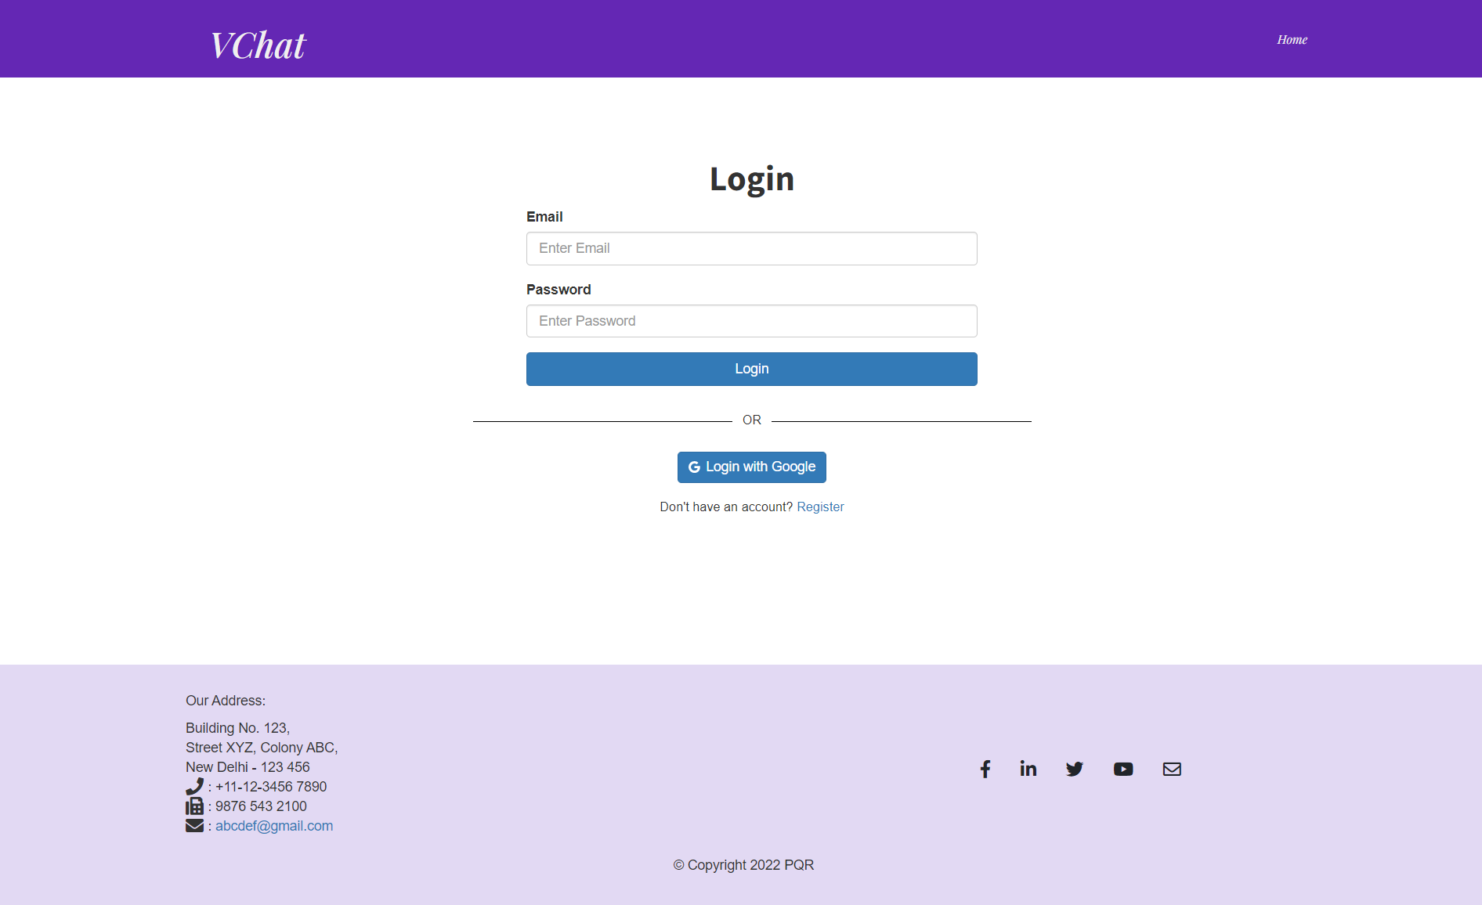Click the envelope icon among social links

point(1172,769)
